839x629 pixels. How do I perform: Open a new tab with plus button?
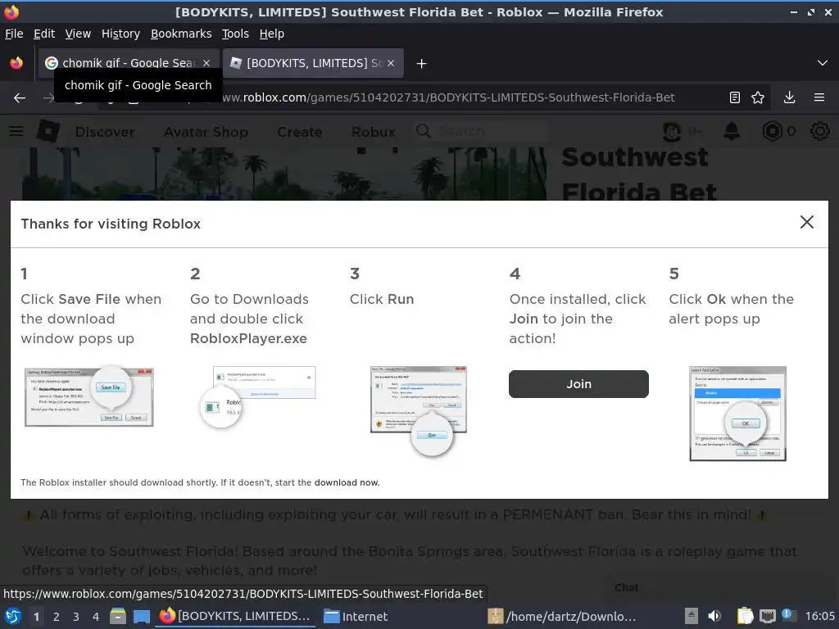coord(422,64)
